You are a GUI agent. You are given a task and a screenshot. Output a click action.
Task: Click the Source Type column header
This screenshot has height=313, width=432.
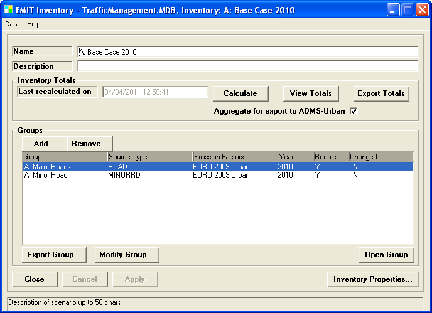[x=149, y=157]
